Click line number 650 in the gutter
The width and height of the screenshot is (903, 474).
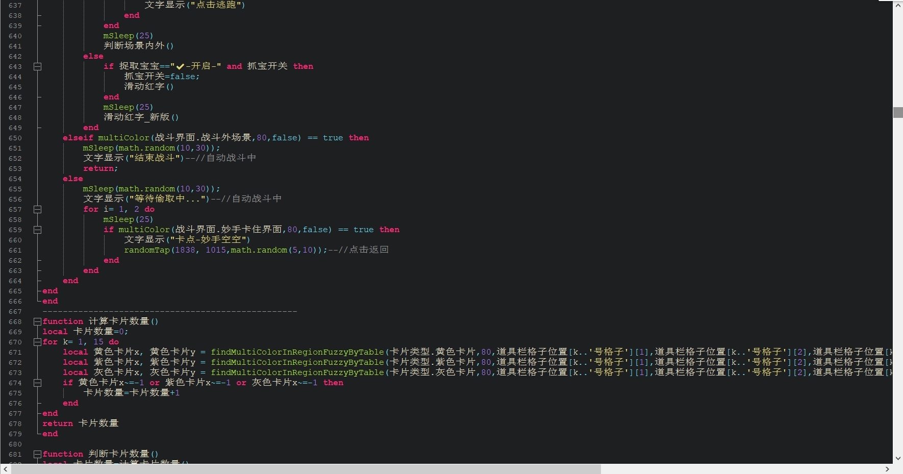pyautogui.click(x=15, y=138)
